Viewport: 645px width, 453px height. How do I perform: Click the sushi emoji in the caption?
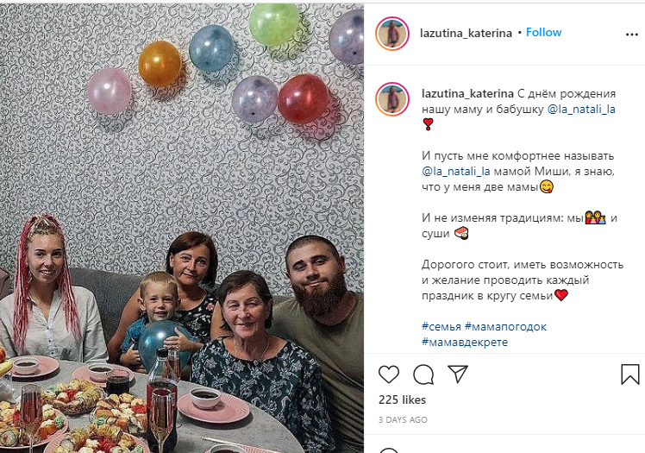tap(461, 233)
